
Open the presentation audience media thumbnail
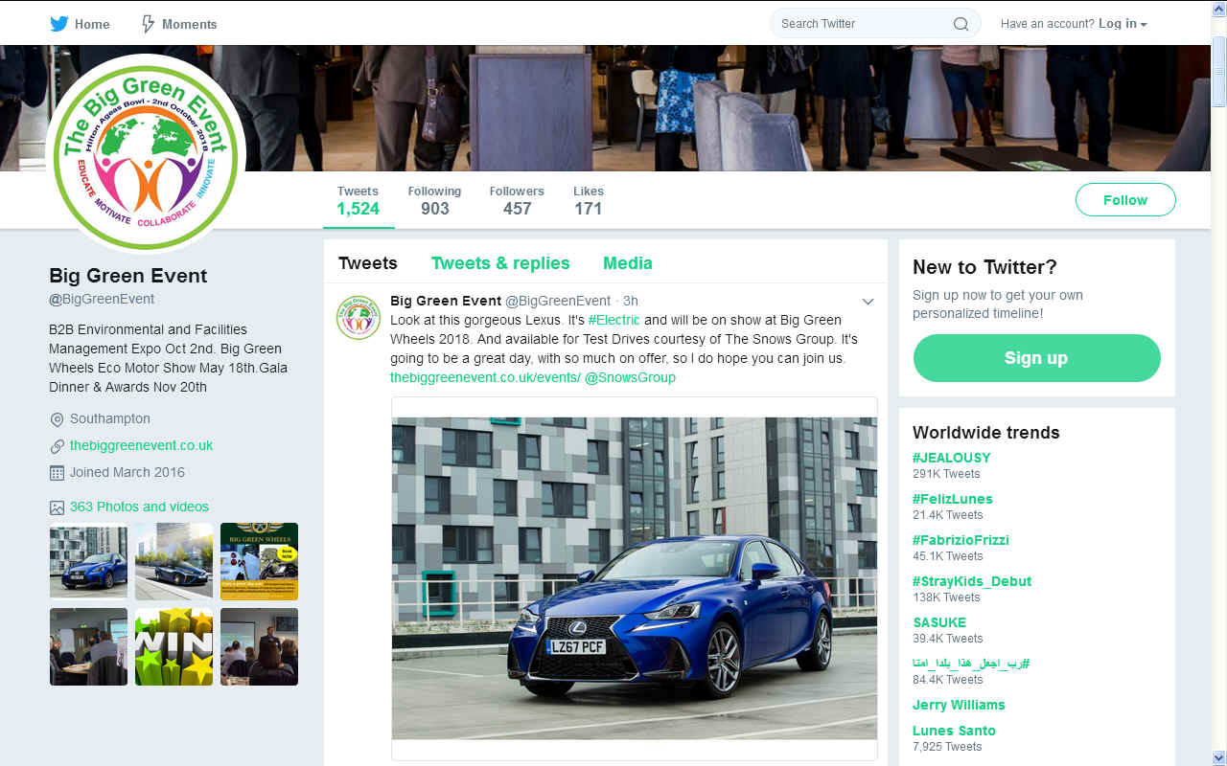[x=259, y=646]
